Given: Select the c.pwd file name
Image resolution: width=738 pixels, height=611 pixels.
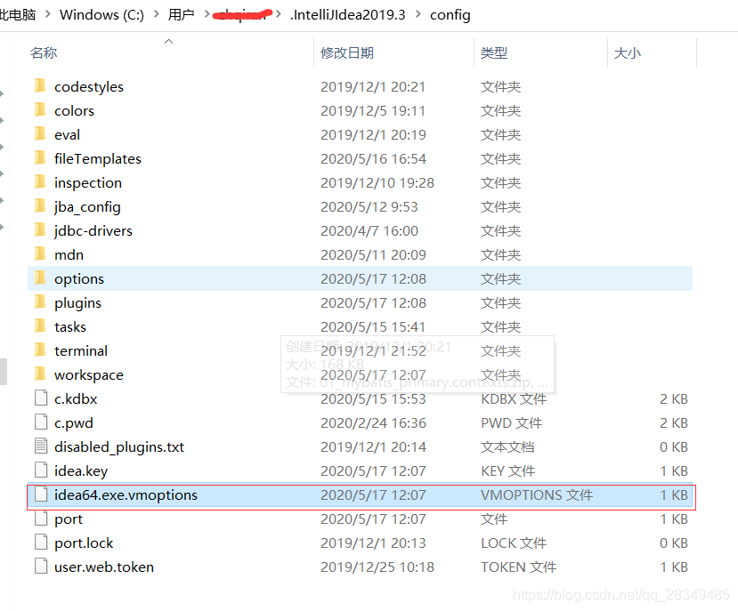Looking at the screenshot, I should pos(74,422).
